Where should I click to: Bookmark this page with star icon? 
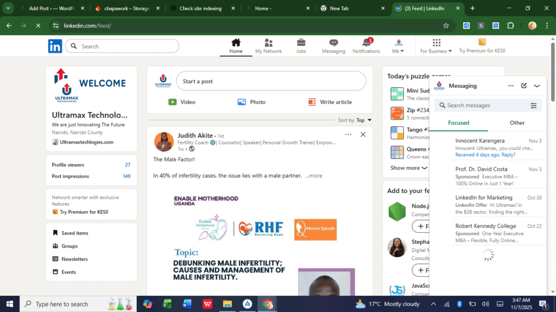pyautogui.click(x=446, y=25)
